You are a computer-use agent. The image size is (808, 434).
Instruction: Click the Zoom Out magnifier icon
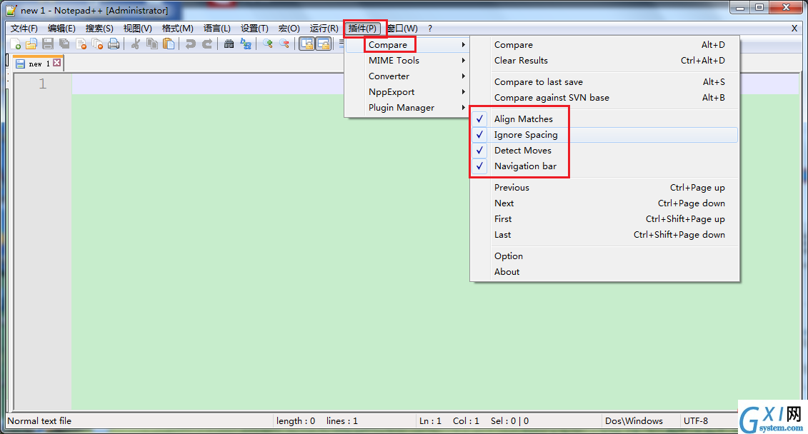(284, 44)
